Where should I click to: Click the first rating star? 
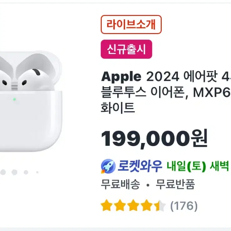click(106, 205)
